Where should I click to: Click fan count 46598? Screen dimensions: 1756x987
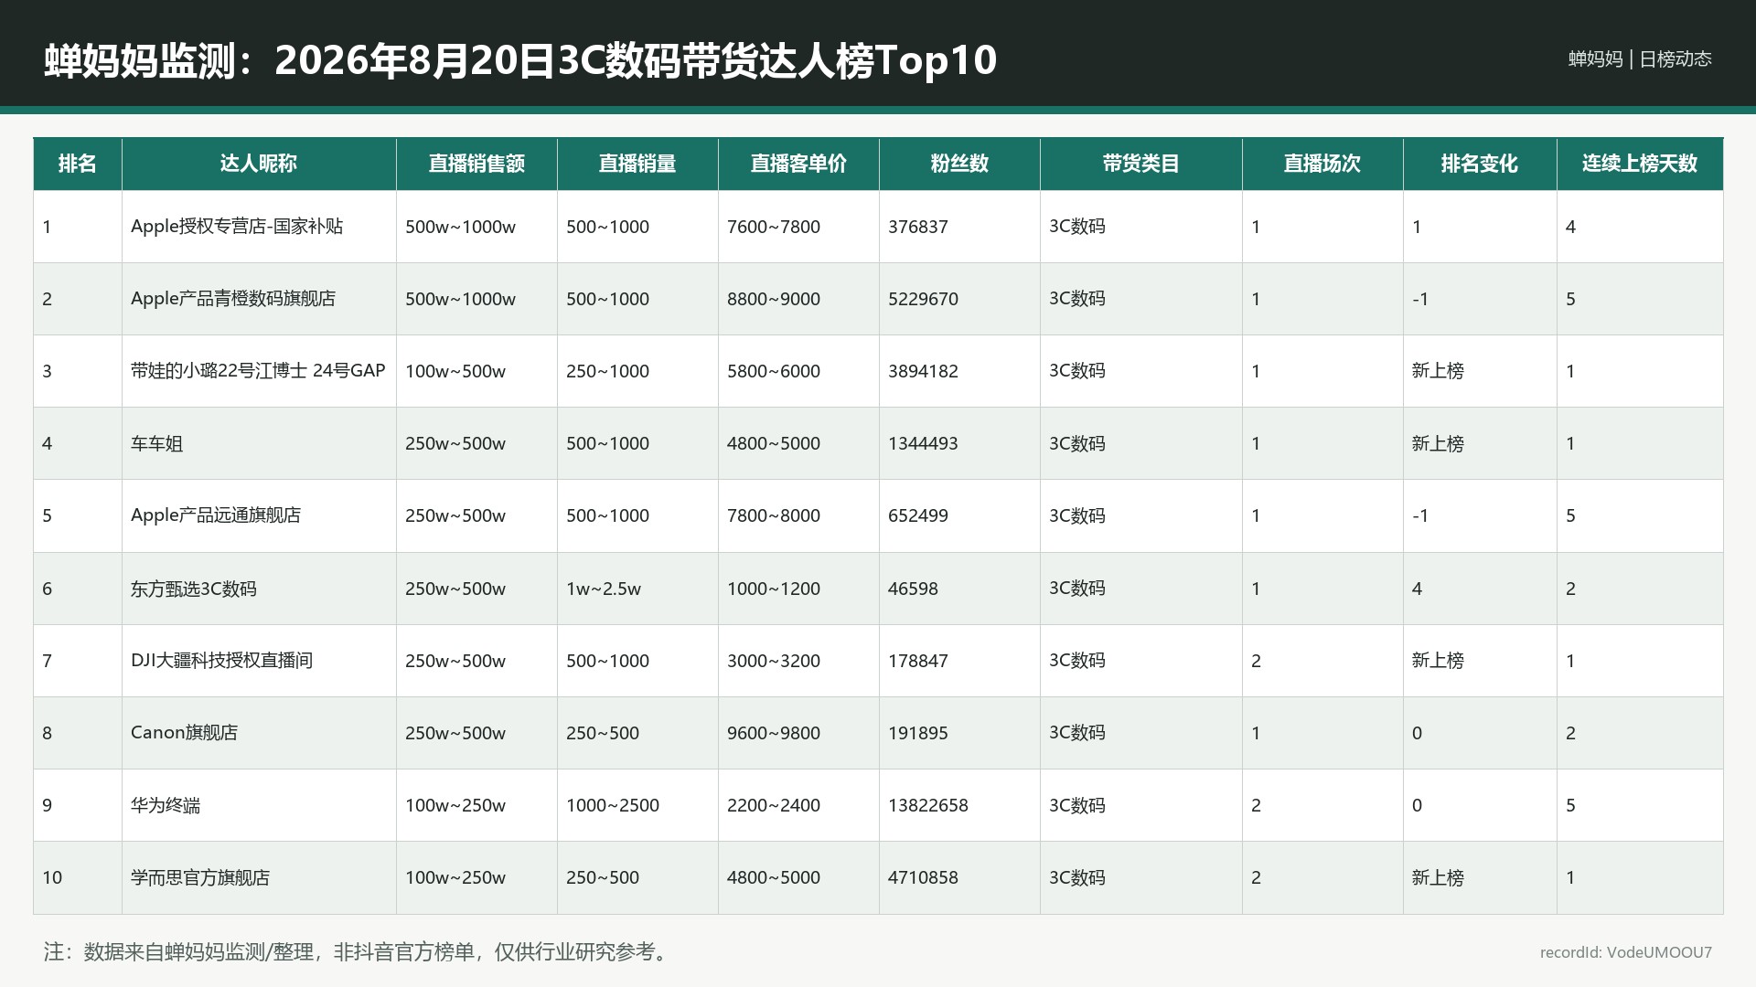(x=913, y=589)
